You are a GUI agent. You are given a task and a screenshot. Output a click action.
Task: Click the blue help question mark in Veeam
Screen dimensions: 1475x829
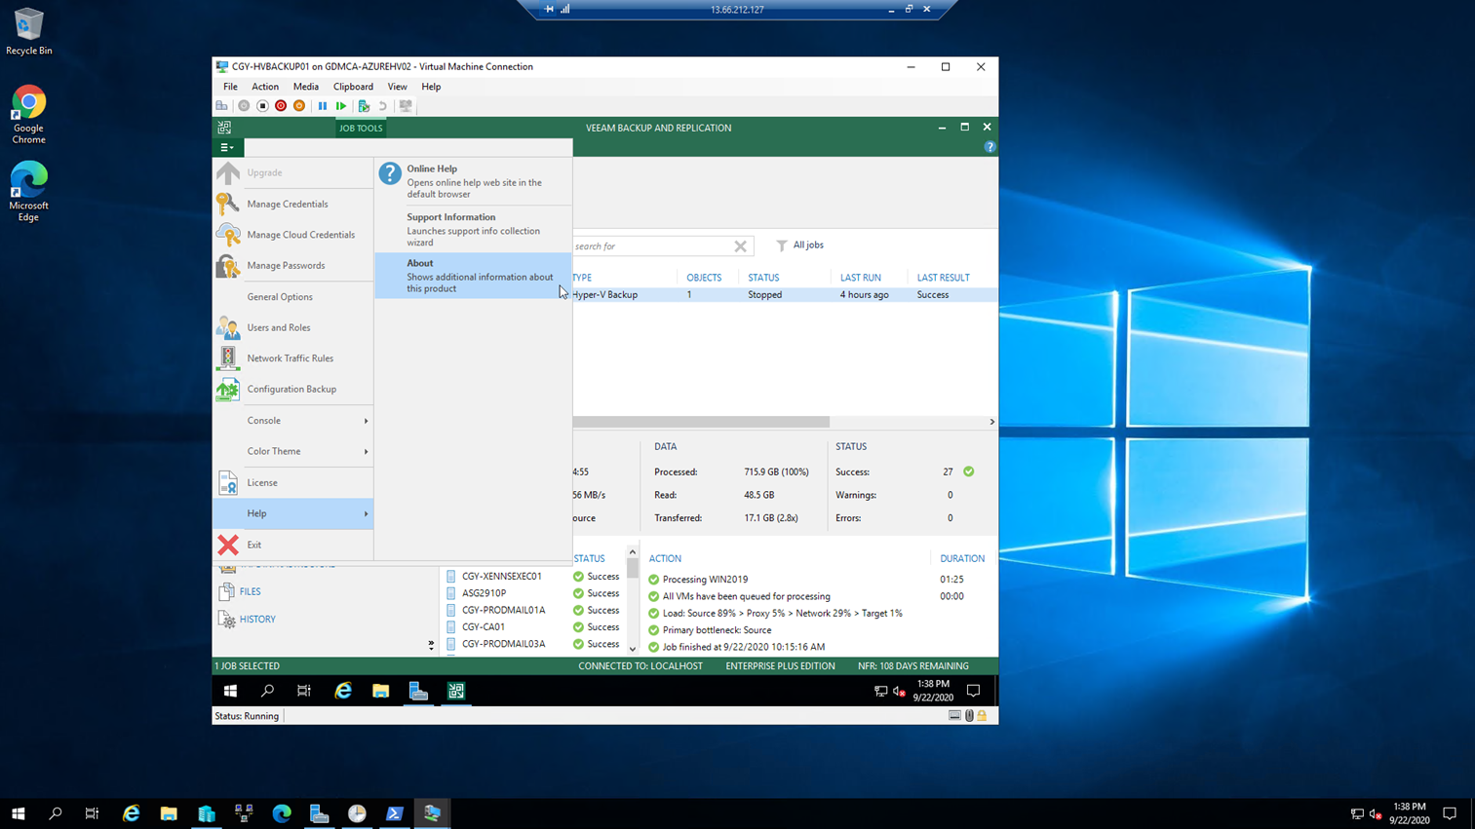tap(990, 147)
